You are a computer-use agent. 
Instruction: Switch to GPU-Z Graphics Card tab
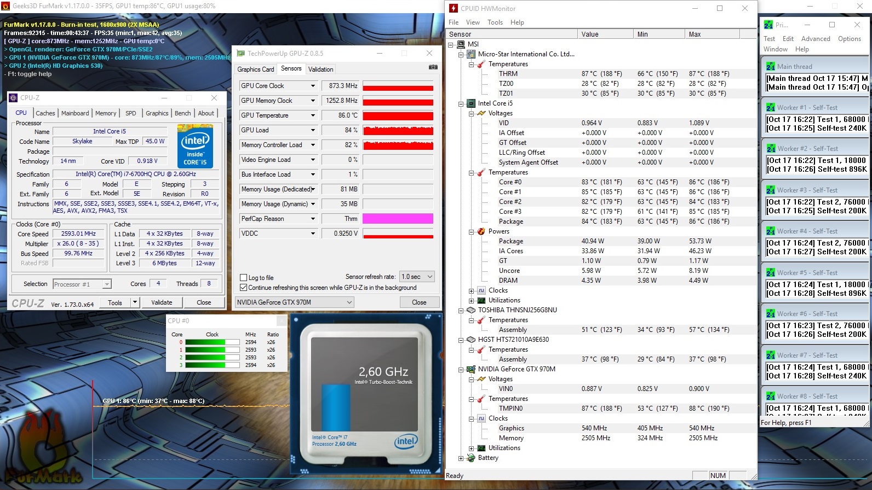click(255, 69)
